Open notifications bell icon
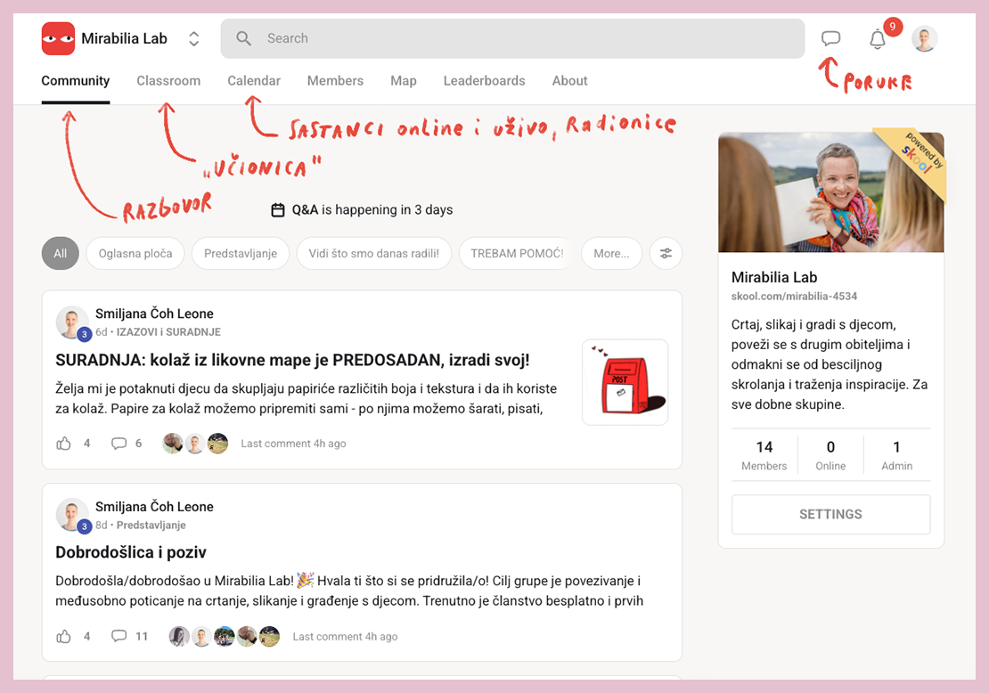 coord(878,39)
